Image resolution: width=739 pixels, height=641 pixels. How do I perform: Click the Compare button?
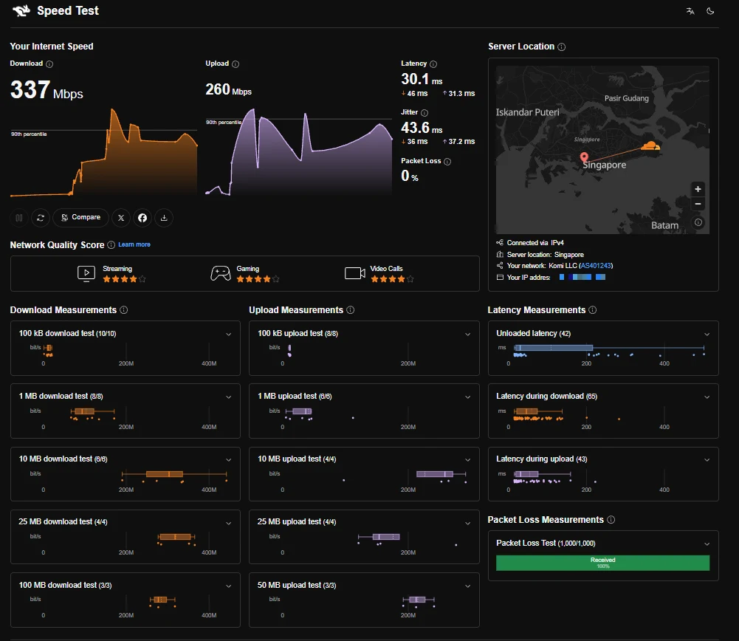[x=80, y=218]
